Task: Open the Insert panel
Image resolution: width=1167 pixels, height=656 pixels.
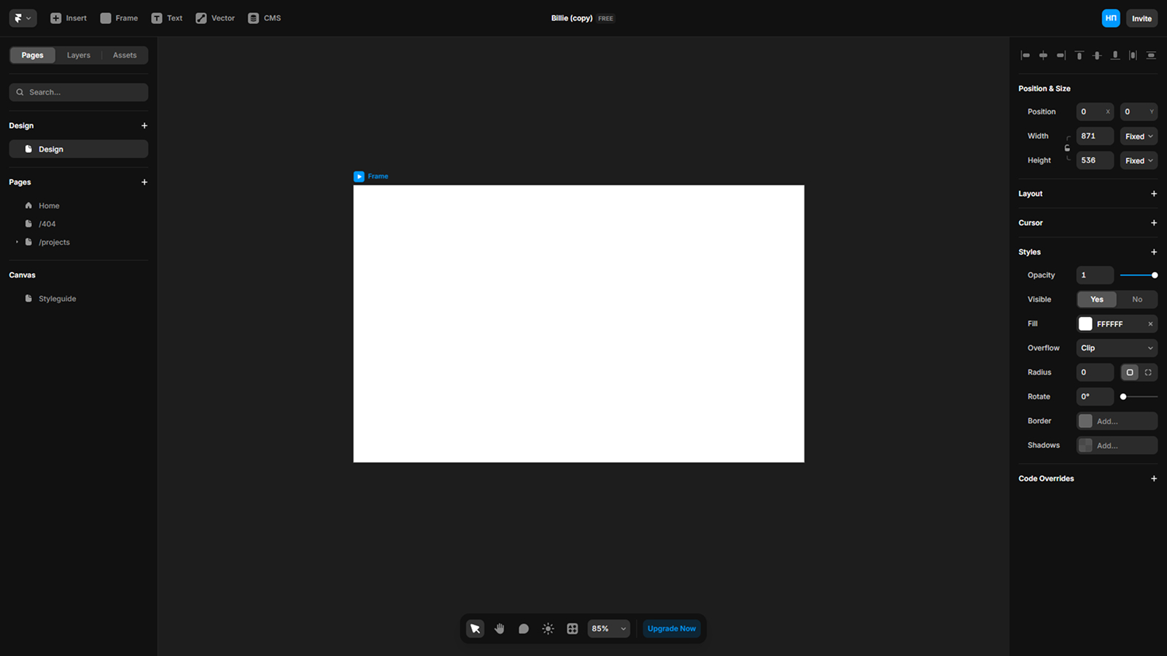Action: coord(68,17)
